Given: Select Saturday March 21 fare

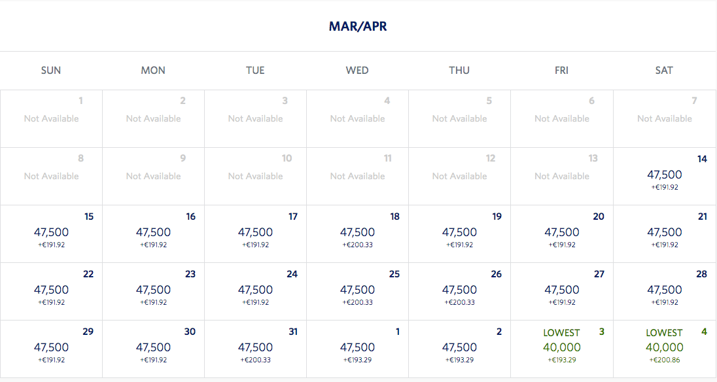Looking at the screenshot, I should coord(665,233).
